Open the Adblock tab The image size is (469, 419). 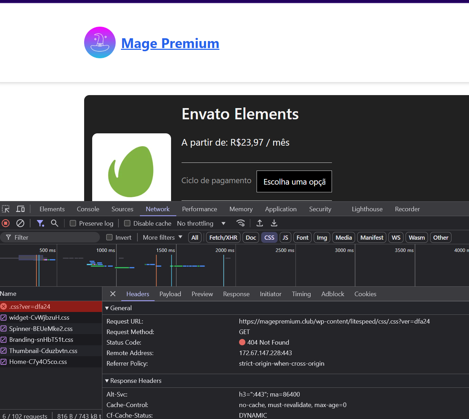coord(333,294)
